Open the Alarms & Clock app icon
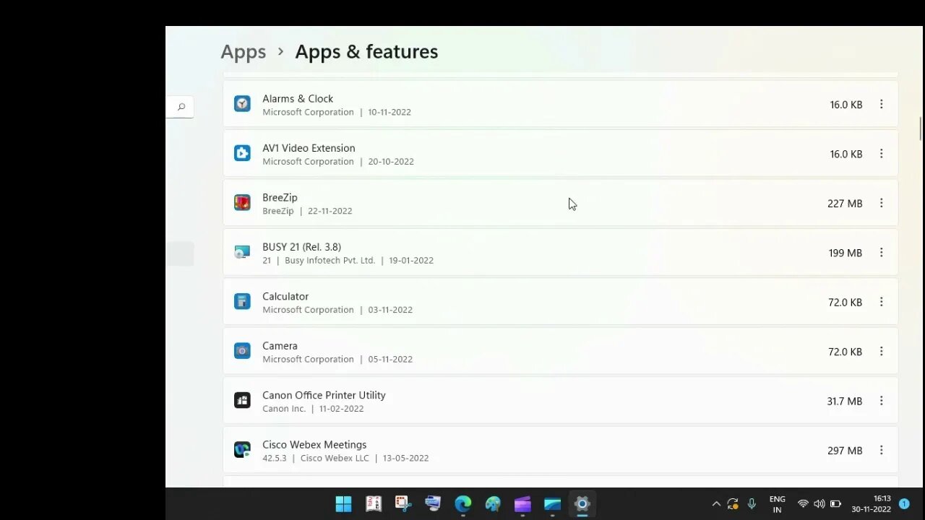 click(242, 104)
